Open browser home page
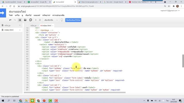 pyautogui.click(x=14, y=6)
